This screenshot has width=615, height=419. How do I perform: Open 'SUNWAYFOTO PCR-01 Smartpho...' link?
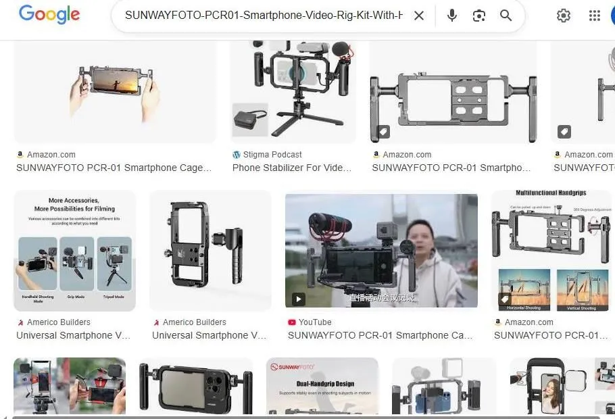click(x=451, y=168)
